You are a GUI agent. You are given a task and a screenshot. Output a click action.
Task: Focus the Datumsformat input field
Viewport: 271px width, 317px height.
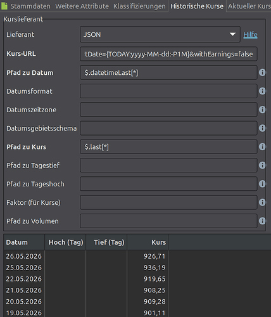click(x=168, y=91)
